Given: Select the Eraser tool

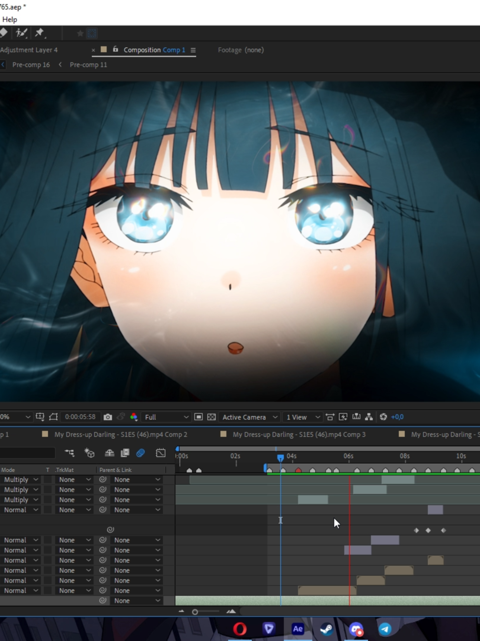Looking at the screenshot, I should click(x=4, y=32).
